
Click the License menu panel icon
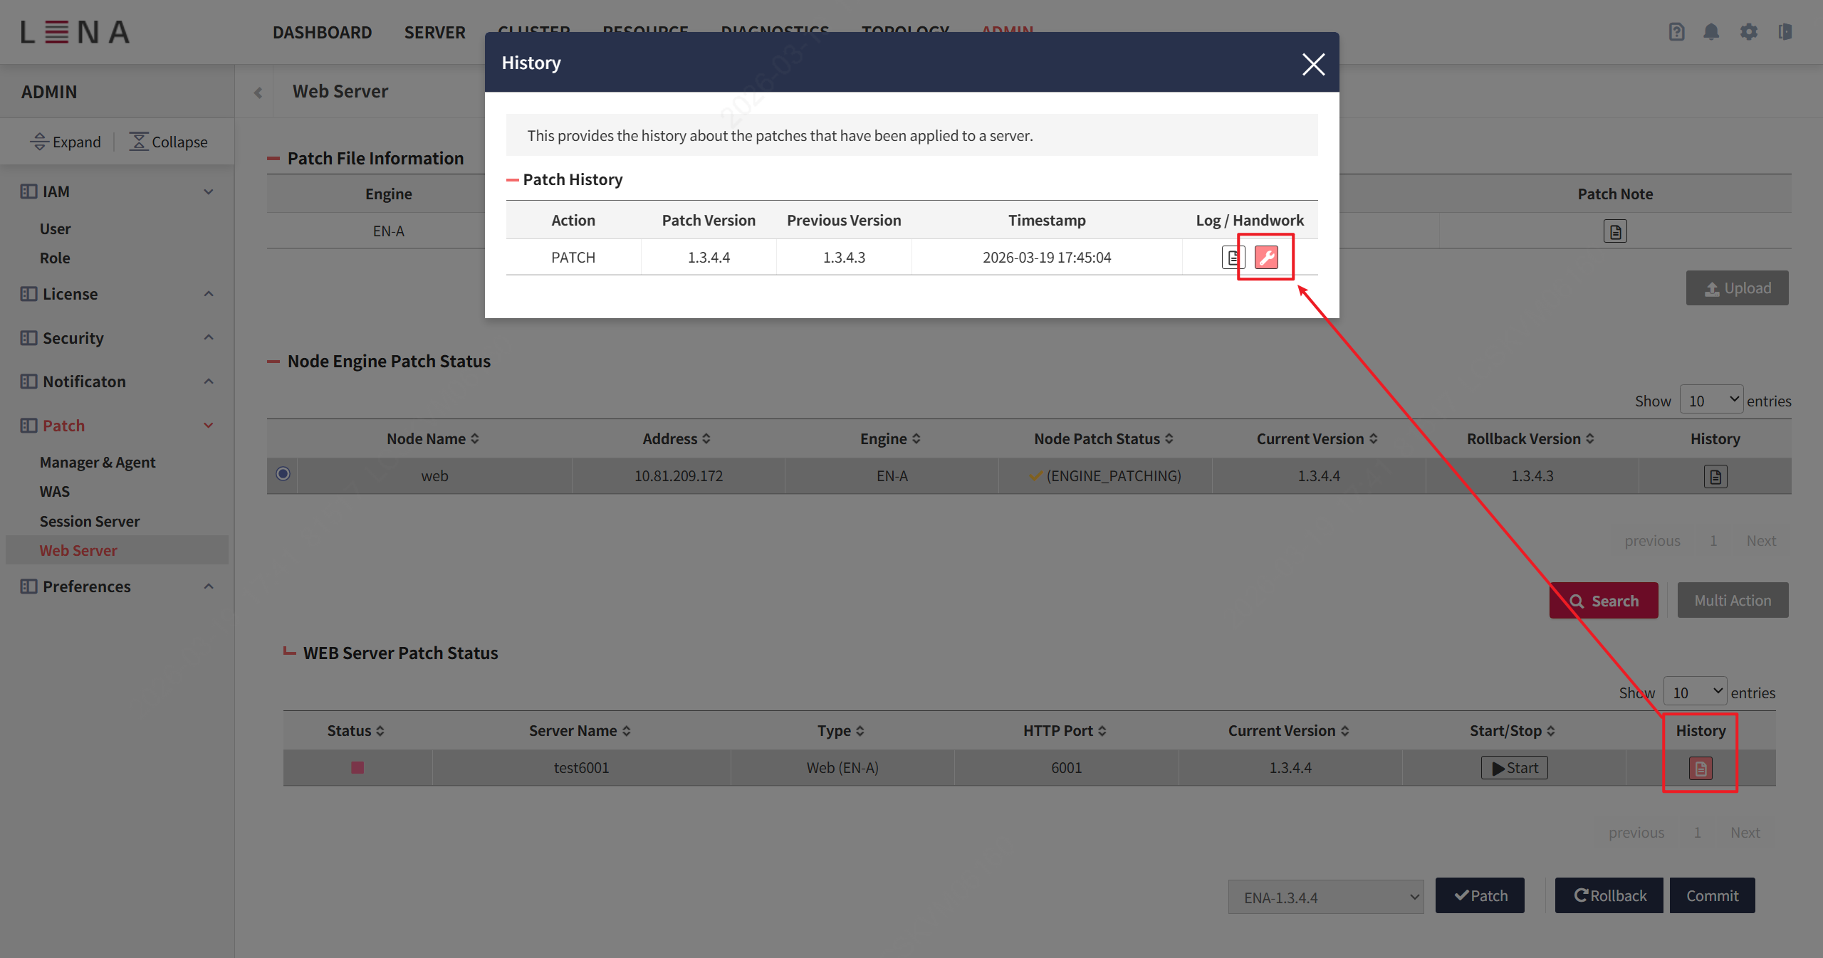coord(28,294)
